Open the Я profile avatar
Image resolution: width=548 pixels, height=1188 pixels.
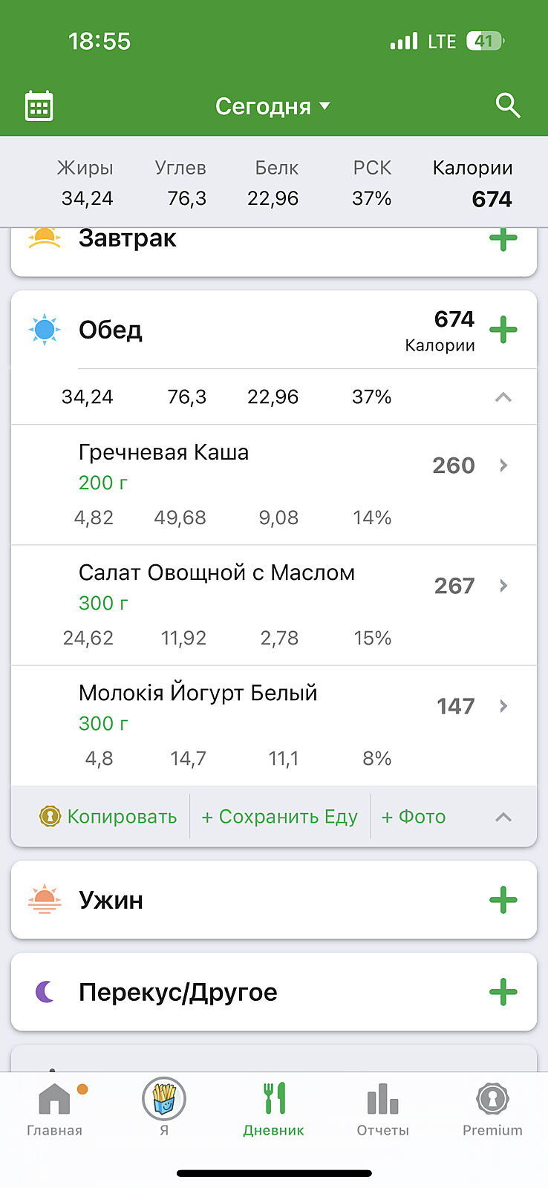tap(164, 1100)
